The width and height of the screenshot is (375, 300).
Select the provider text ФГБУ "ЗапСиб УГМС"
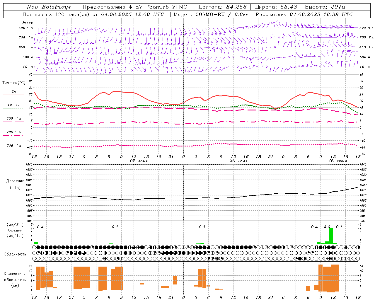(159, 7)
